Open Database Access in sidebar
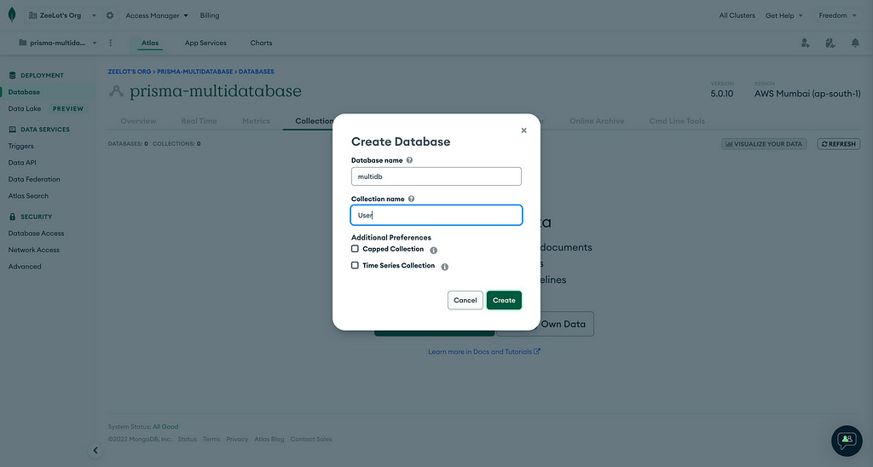The width and height of the screenshot is (873, 467). 36,233
